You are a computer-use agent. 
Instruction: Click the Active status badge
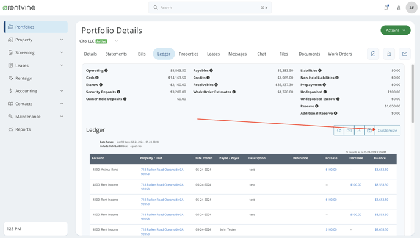click(x=101, y=41)
